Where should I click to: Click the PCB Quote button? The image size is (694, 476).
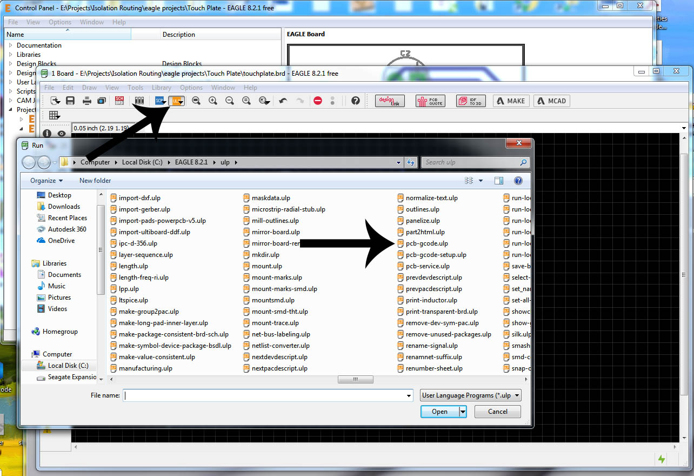tap(430, 101)
